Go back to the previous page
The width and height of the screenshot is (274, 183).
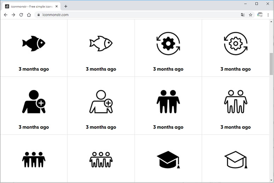click(x=6, y=15)
